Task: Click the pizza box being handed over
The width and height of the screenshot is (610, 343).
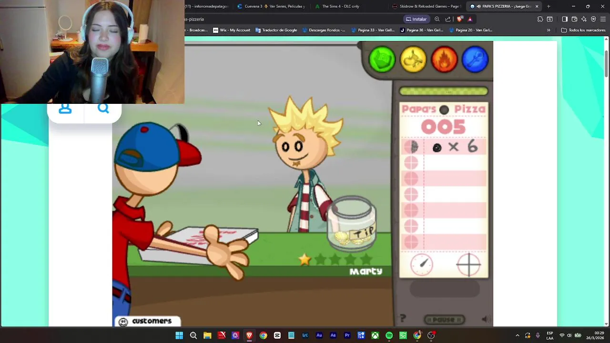Action: [198, 244]
